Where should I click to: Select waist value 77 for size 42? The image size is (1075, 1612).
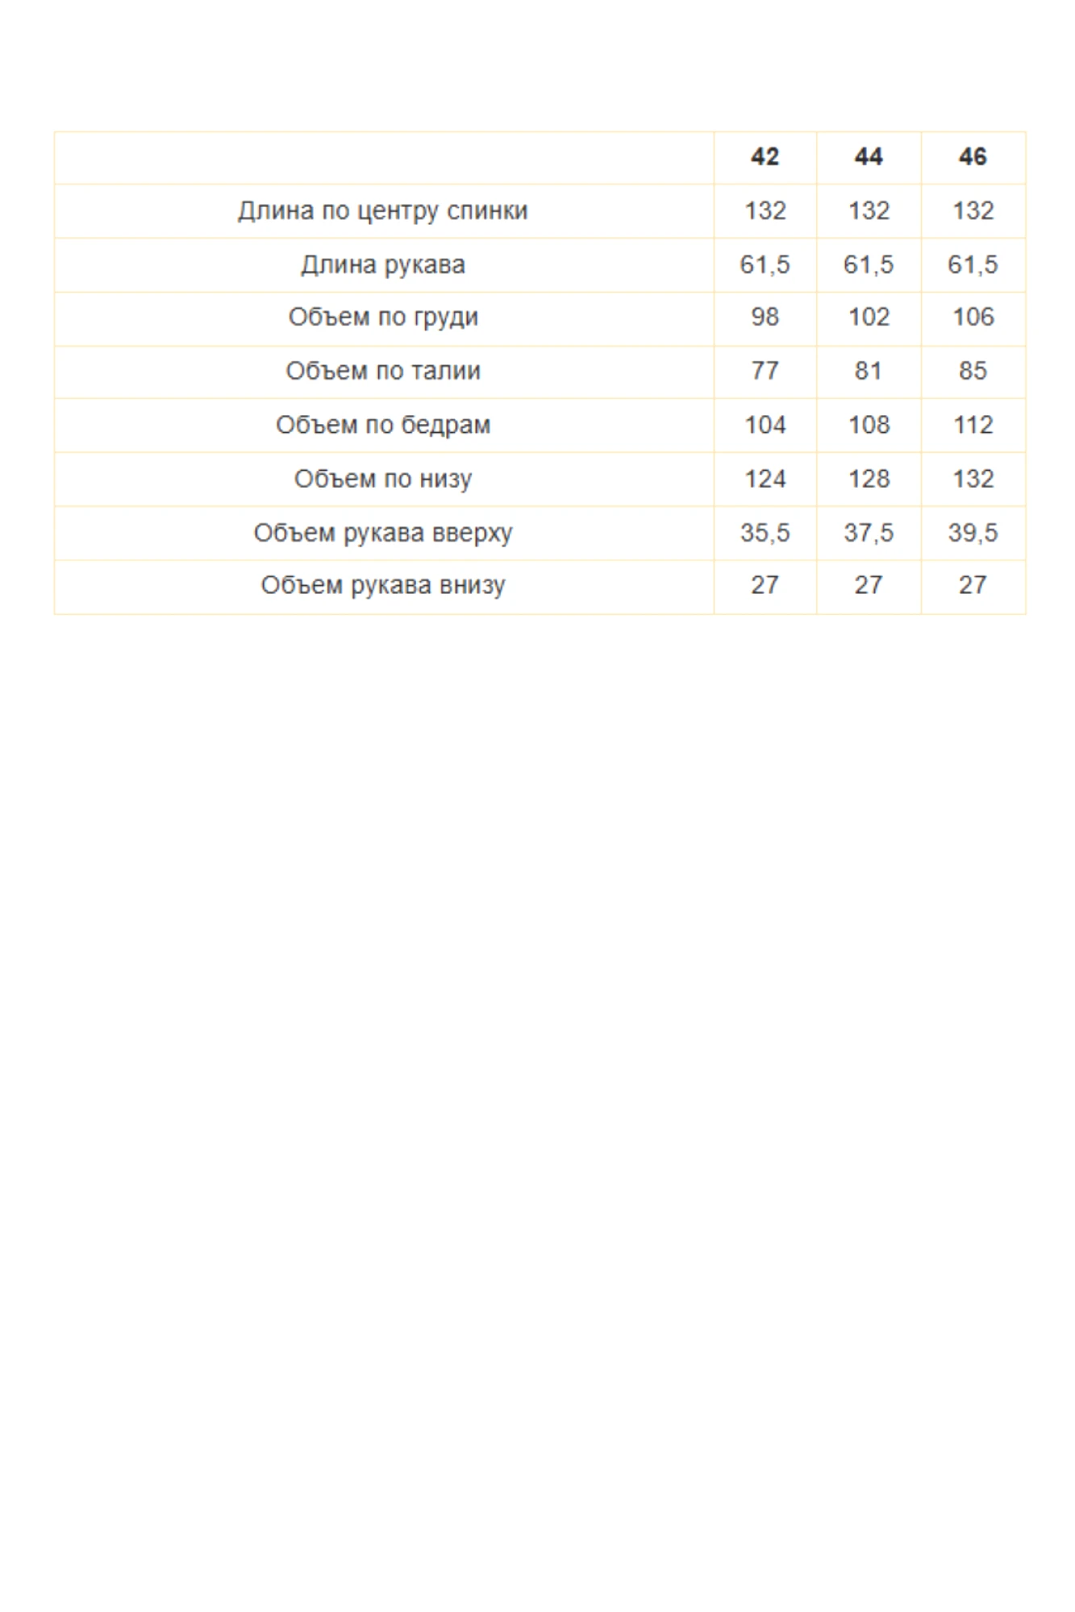click(765, 371)
